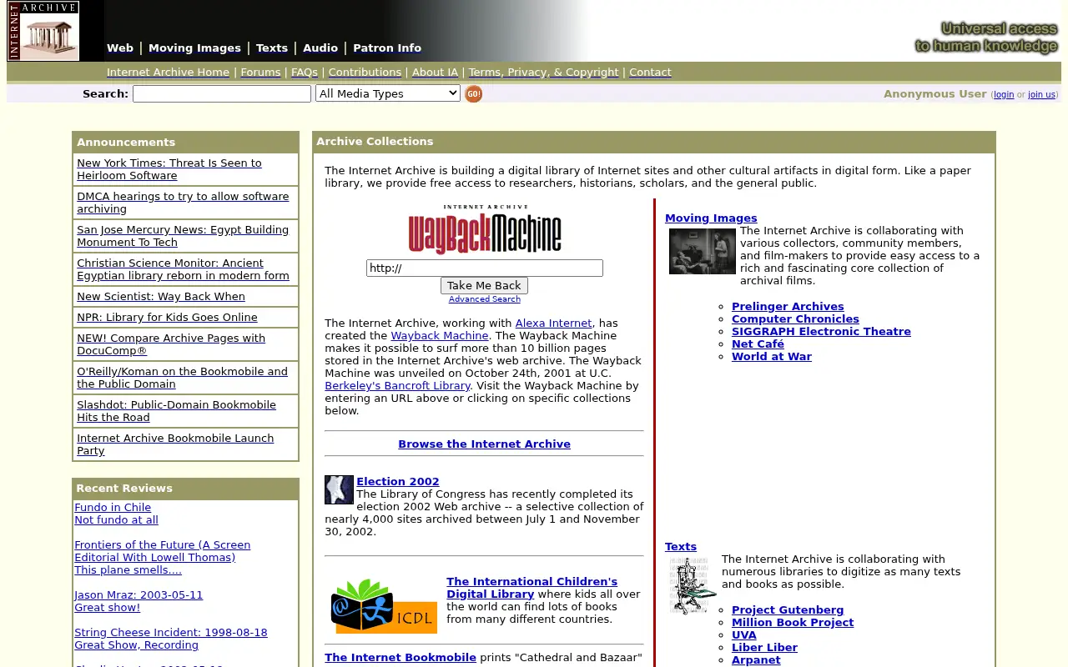Select the Audio navigation tab
1068x667 pixels.
pyautogui.click(x=320, y=48)
